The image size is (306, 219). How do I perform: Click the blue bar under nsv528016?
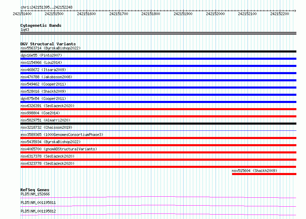point(158,95)
